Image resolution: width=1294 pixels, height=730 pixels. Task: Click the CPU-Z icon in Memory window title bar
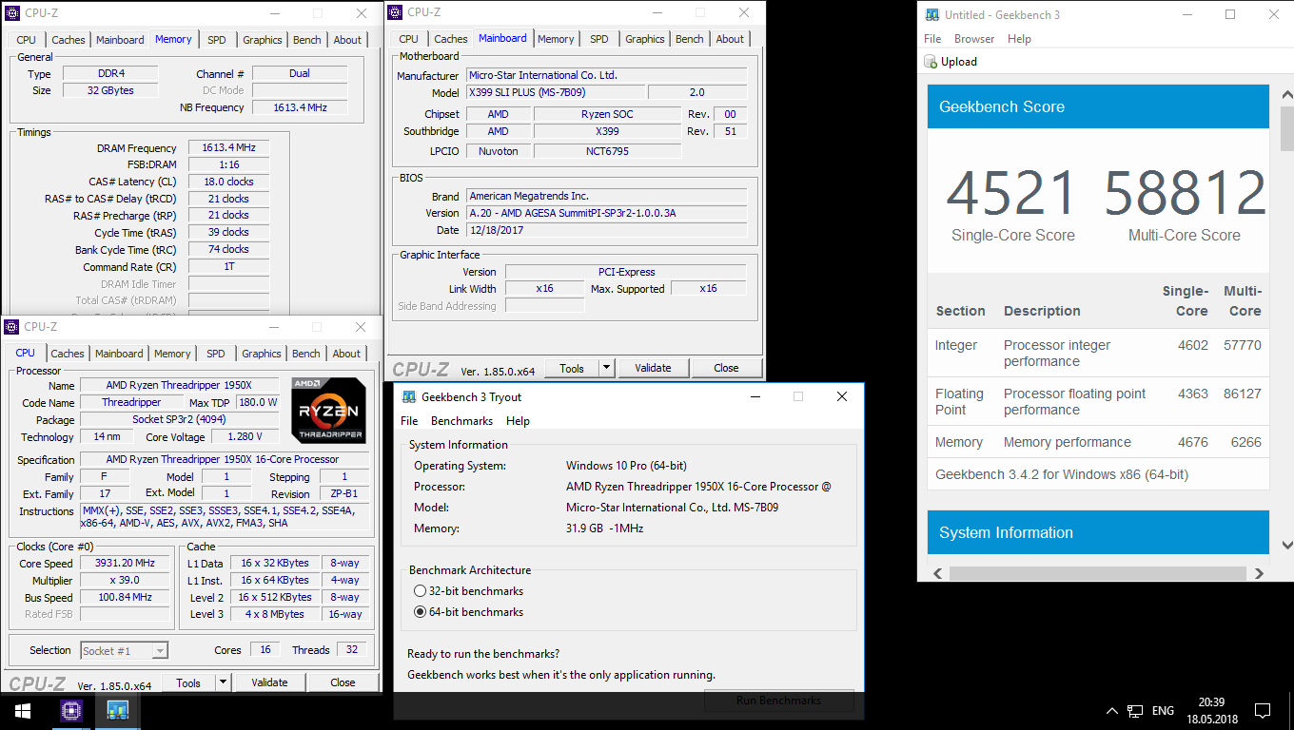(11, 13)
